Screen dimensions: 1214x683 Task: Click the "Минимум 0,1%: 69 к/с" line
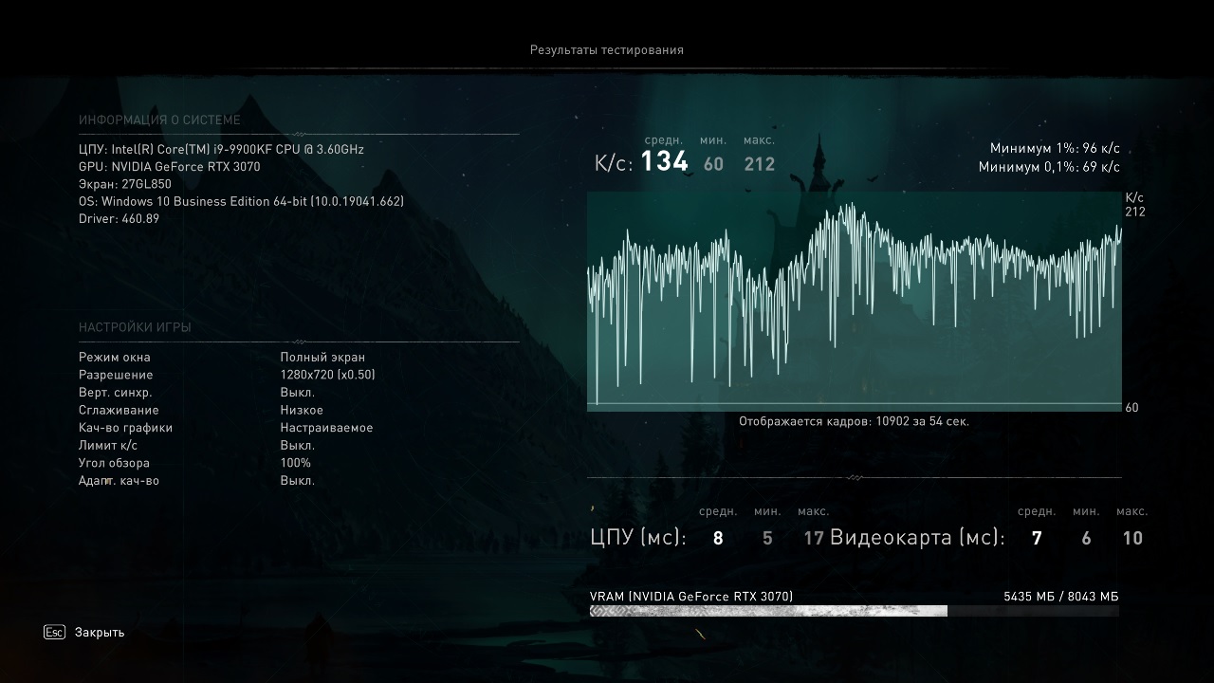pos(1049,168)
